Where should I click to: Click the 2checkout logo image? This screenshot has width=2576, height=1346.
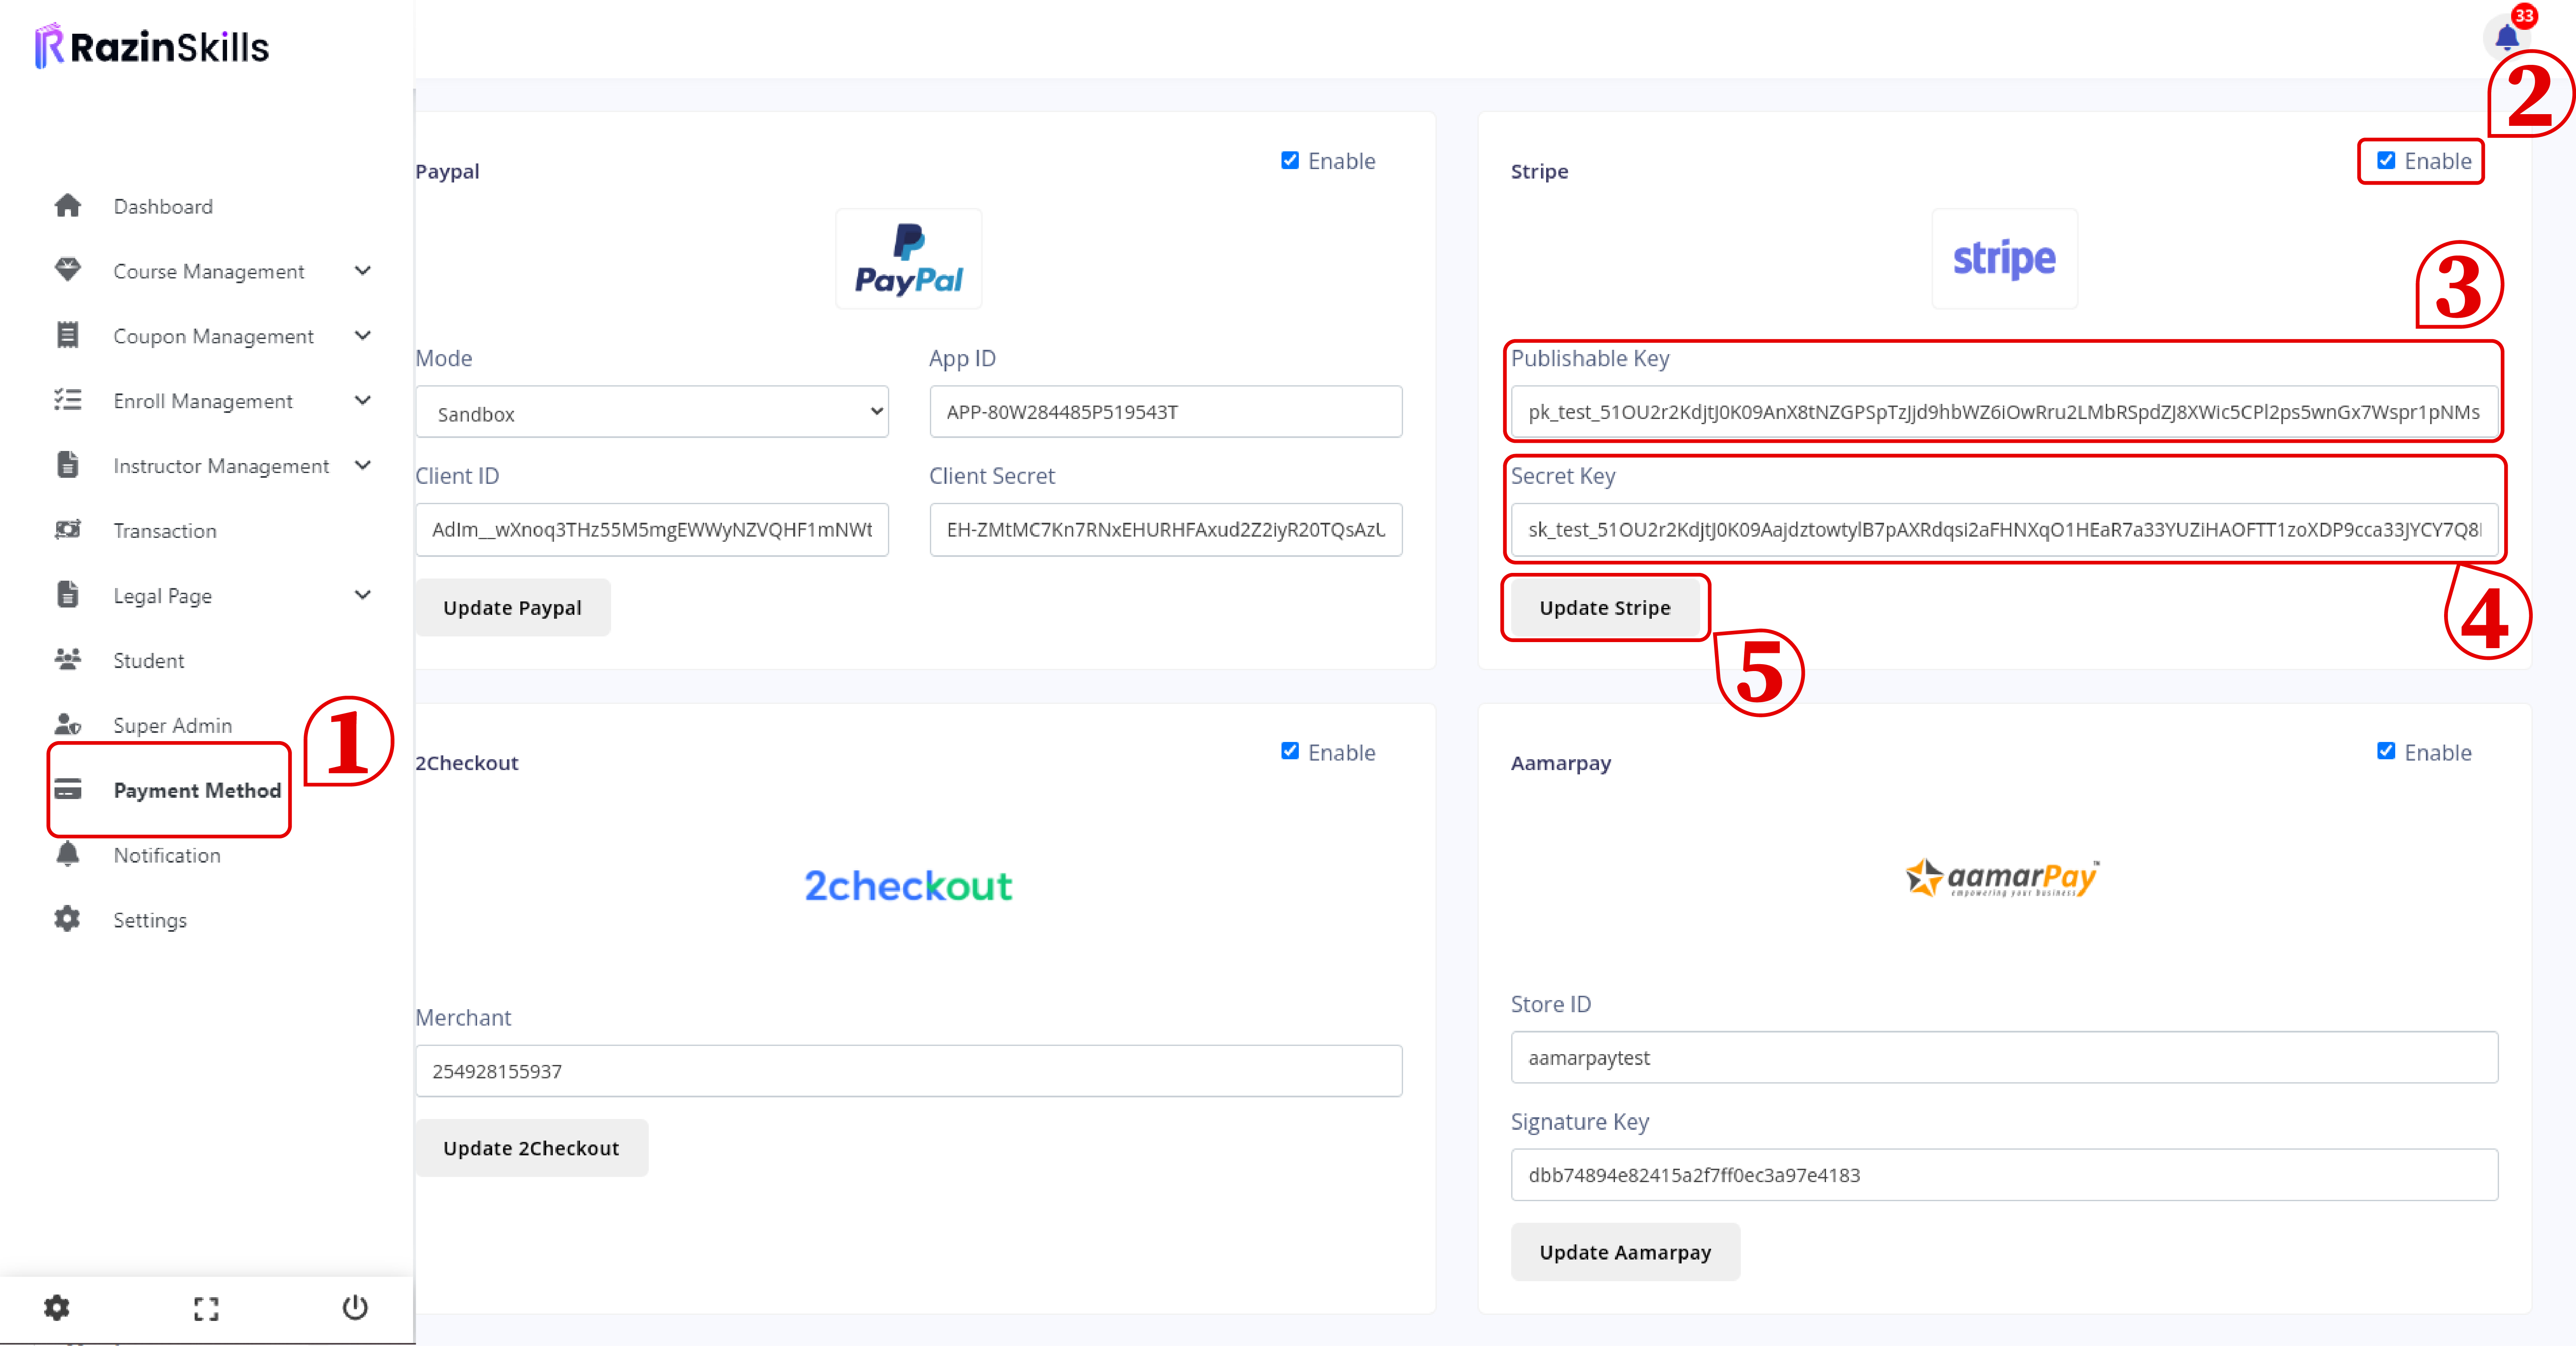(908, 886)
